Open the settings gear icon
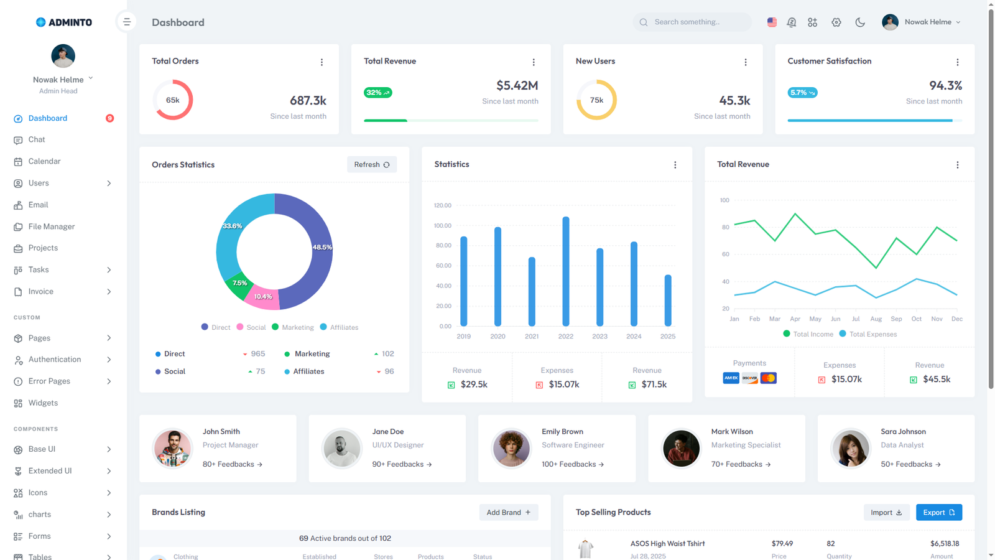Image resolution: width=995 pixels, height=560 pixels. 836,22
